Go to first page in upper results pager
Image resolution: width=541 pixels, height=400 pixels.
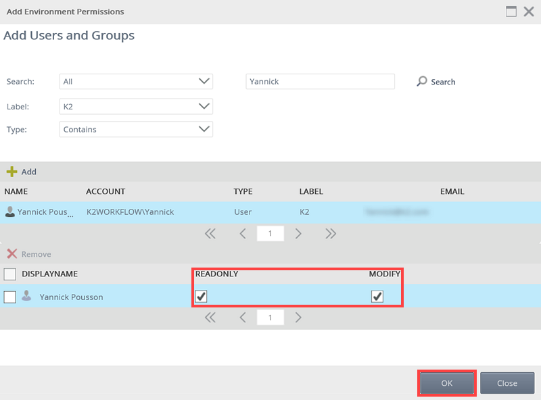point(210,234)
